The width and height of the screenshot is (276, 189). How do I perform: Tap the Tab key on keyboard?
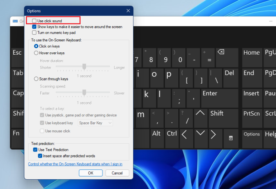click(18, 78)
